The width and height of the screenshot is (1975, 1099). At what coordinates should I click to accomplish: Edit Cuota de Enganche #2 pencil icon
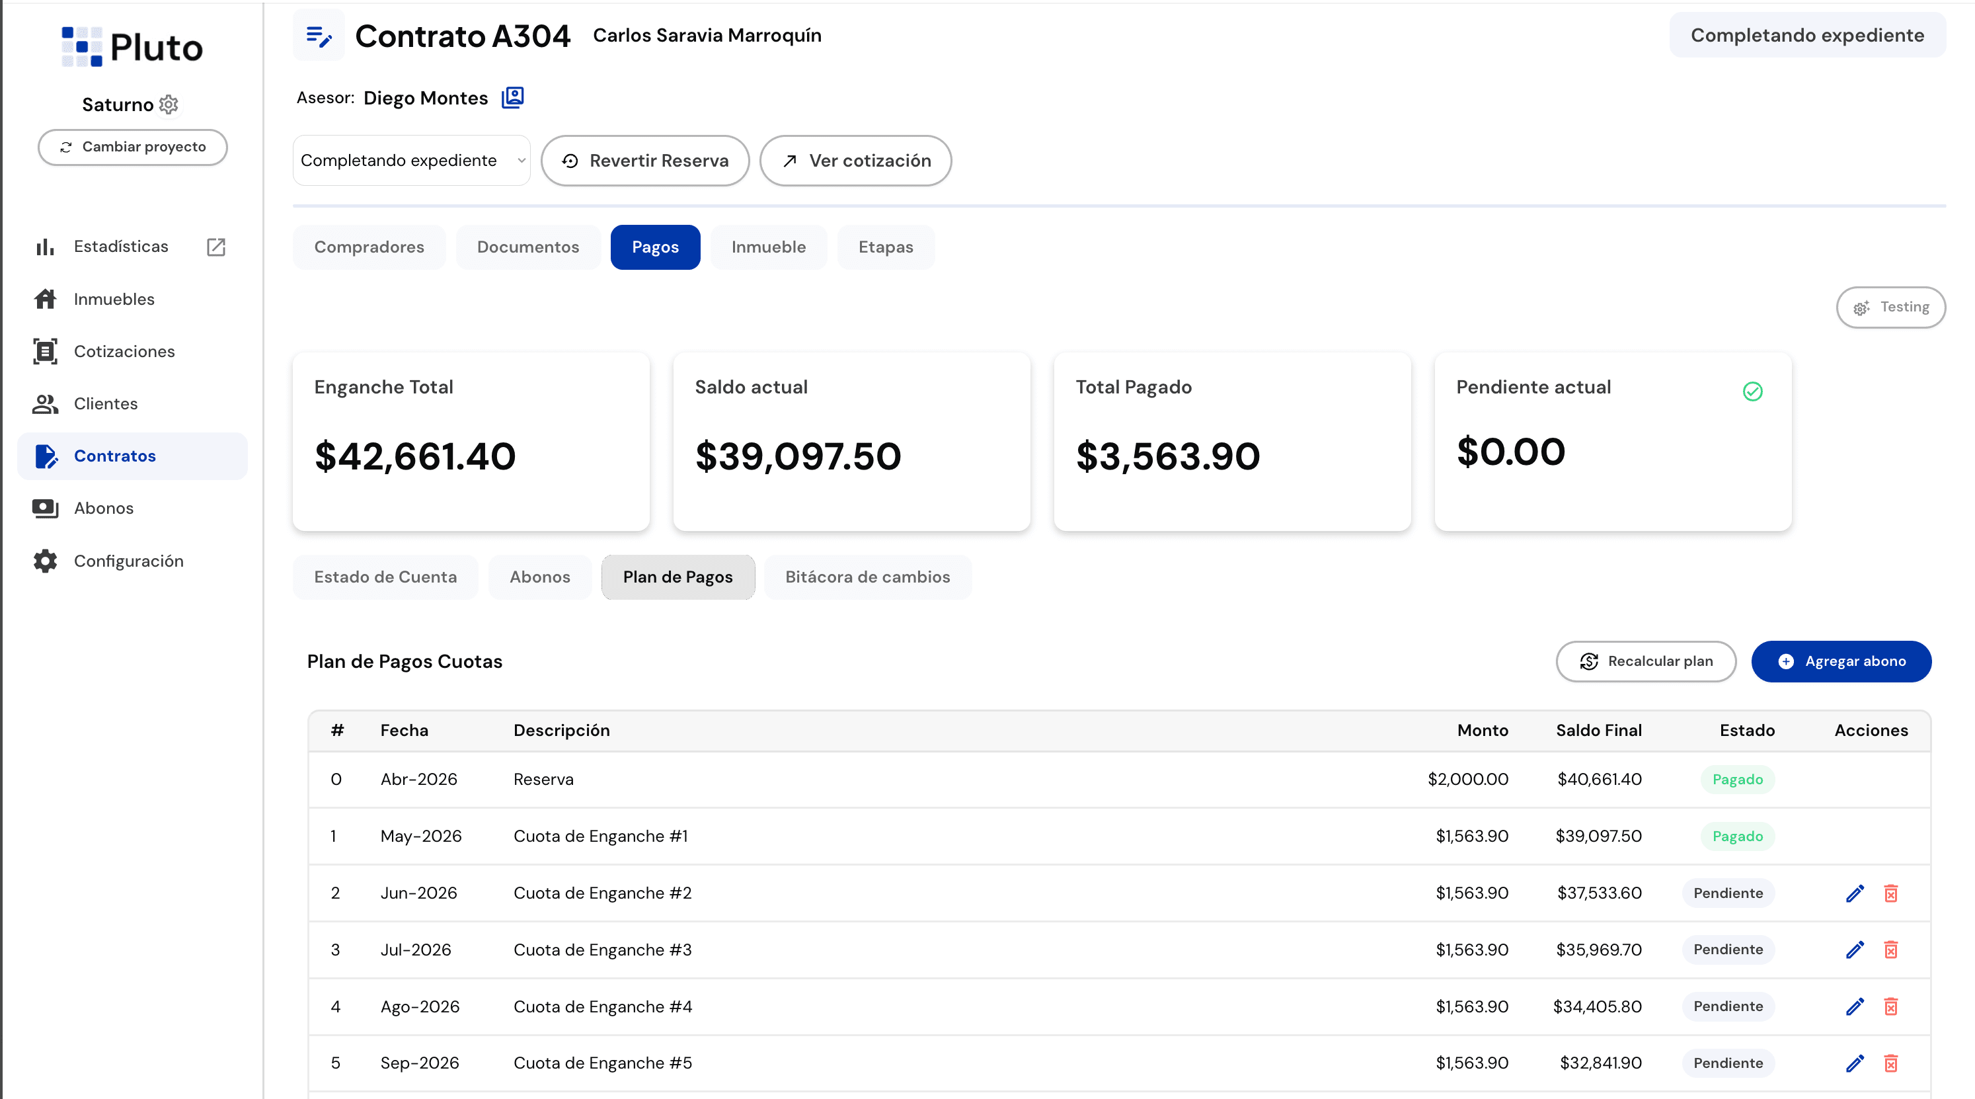click(1855, 893)
